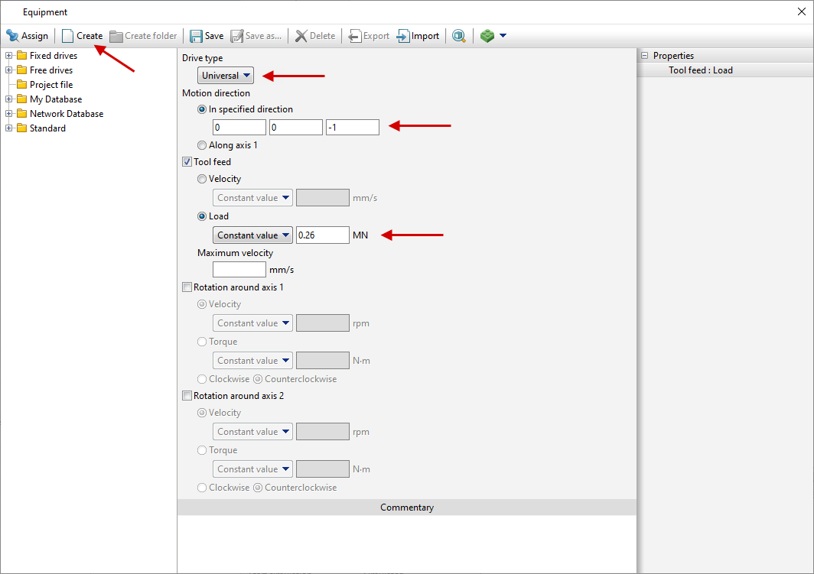
Task: Click the Save floppy disk icon
Action: point(197,36)
